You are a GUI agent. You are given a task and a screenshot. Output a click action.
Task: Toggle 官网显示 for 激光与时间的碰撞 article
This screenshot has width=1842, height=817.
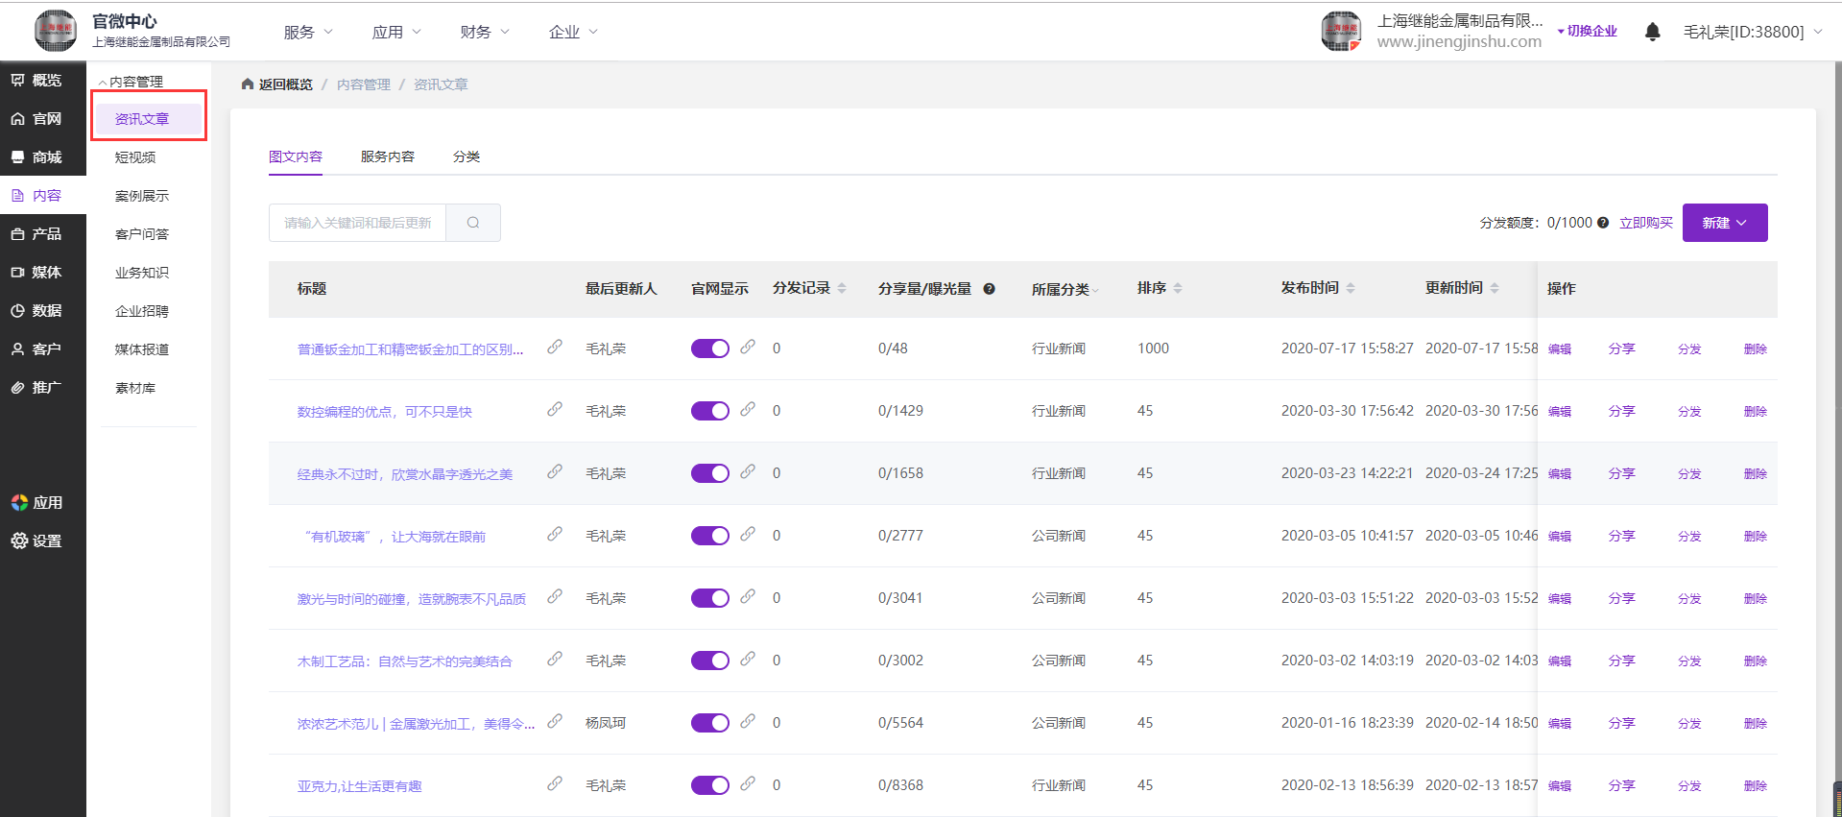(x=710, y=598)
